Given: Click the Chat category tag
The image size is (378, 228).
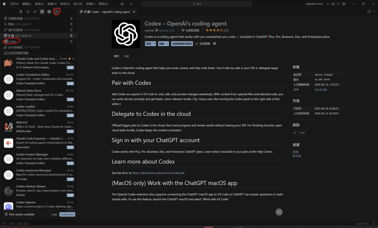Looking at the screenshot, I should coord(302,132).
